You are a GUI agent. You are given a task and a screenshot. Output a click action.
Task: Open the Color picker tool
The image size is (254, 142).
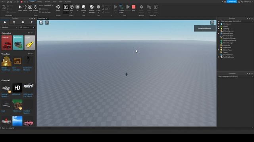[x=98, y=8]
